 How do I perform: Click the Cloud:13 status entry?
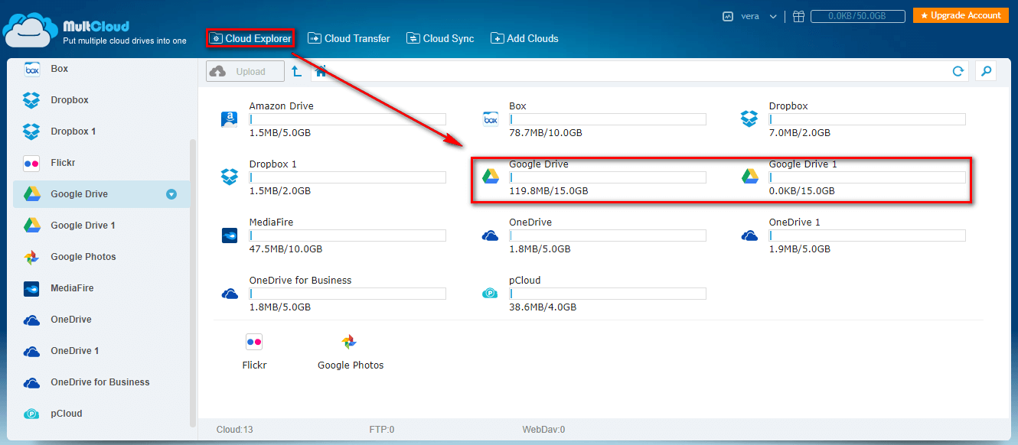coord(234,430)
